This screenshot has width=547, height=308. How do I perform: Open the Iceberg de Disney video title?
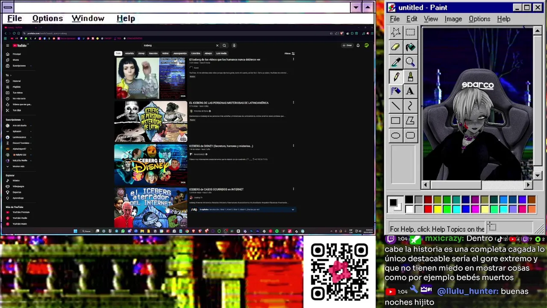(x=221, y=146)
